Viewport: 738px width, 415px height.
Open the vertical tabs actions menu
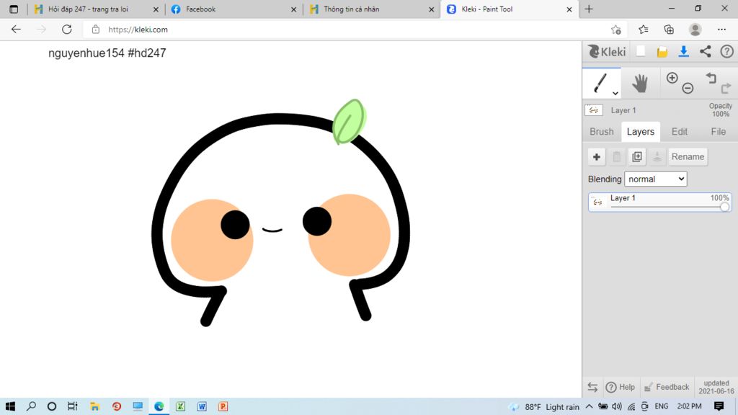coord(14,9)
